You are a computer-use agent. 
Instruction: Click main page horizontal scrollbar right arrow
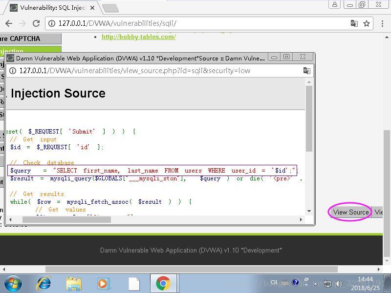pos(379,269)
